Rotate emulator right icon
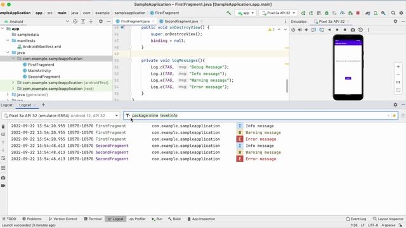The width and height of the screenshot is (406, 228). click(x=322, y=30)
